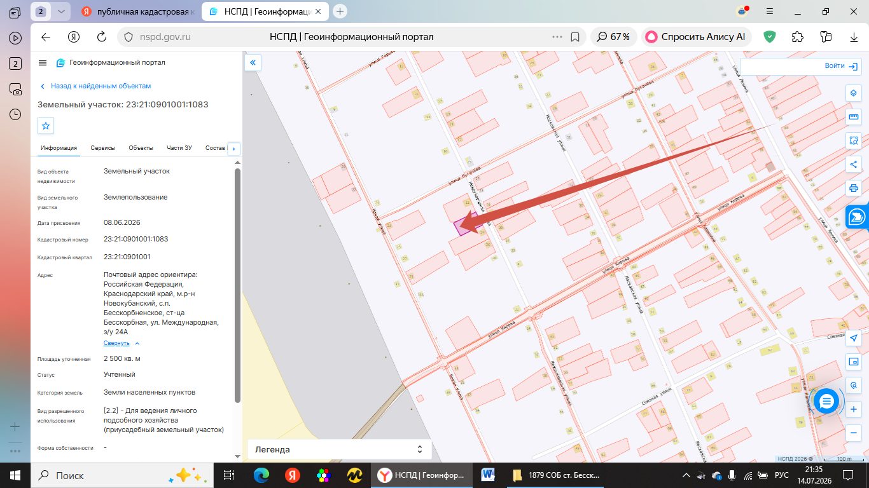Open the map layers icon
Image resolution: width=869 pixels, height=488 pixels.
tap(854, 93)
